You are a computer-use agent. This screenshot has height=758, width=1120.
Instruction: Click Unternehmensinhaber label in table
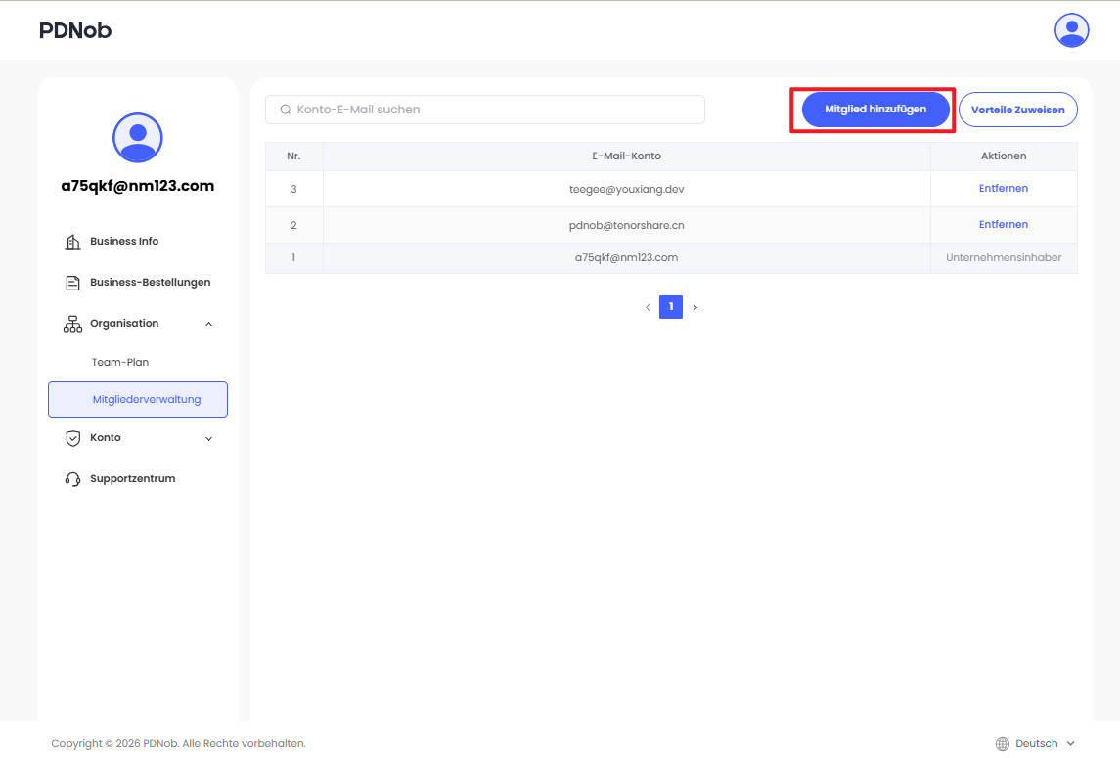[1004, 257]
